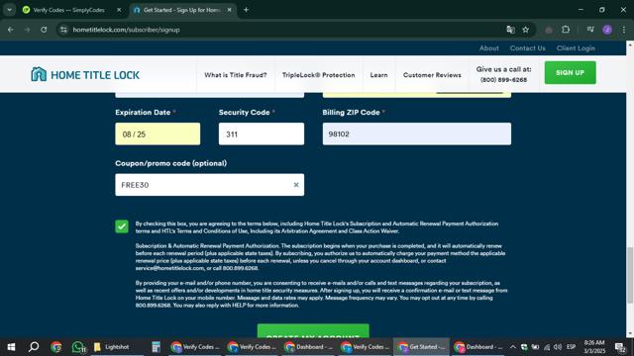Click the Home Title Lock logo
The image size is (634, 356).
pyautogui.click(x=85, y=75)
